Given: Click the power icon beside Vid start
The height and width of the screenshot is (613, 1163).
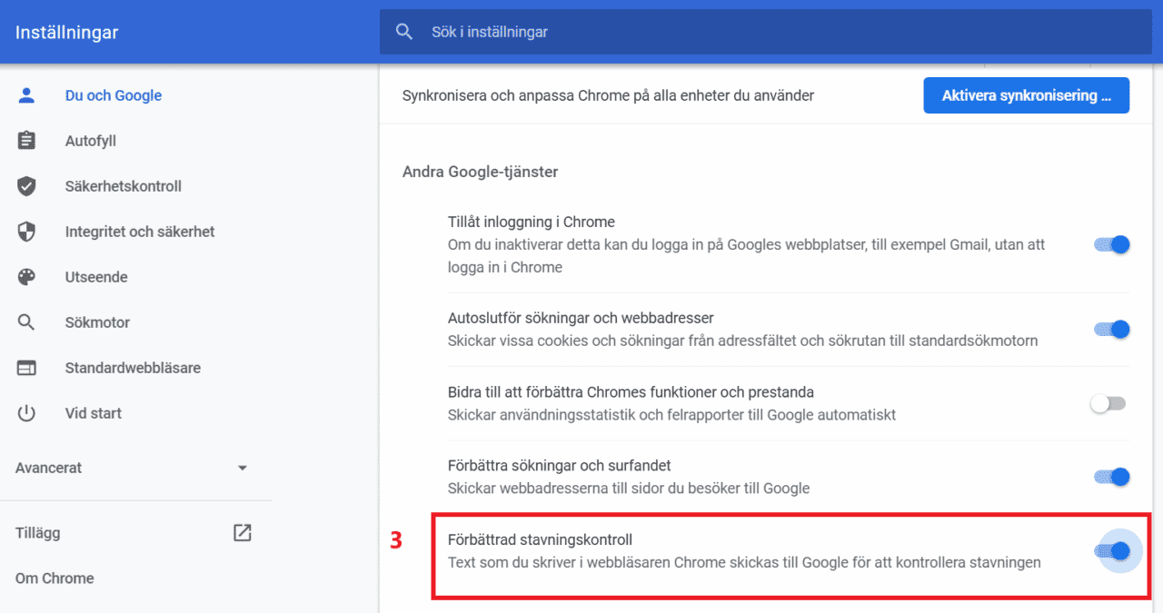Looking at the screenshot, I should click(26, 413).
